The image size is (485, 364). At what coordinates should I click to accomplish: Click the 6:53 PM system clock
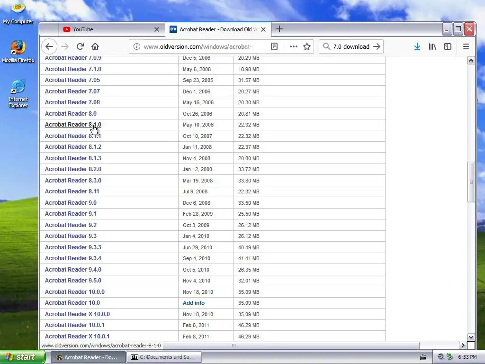coord(467,357)
